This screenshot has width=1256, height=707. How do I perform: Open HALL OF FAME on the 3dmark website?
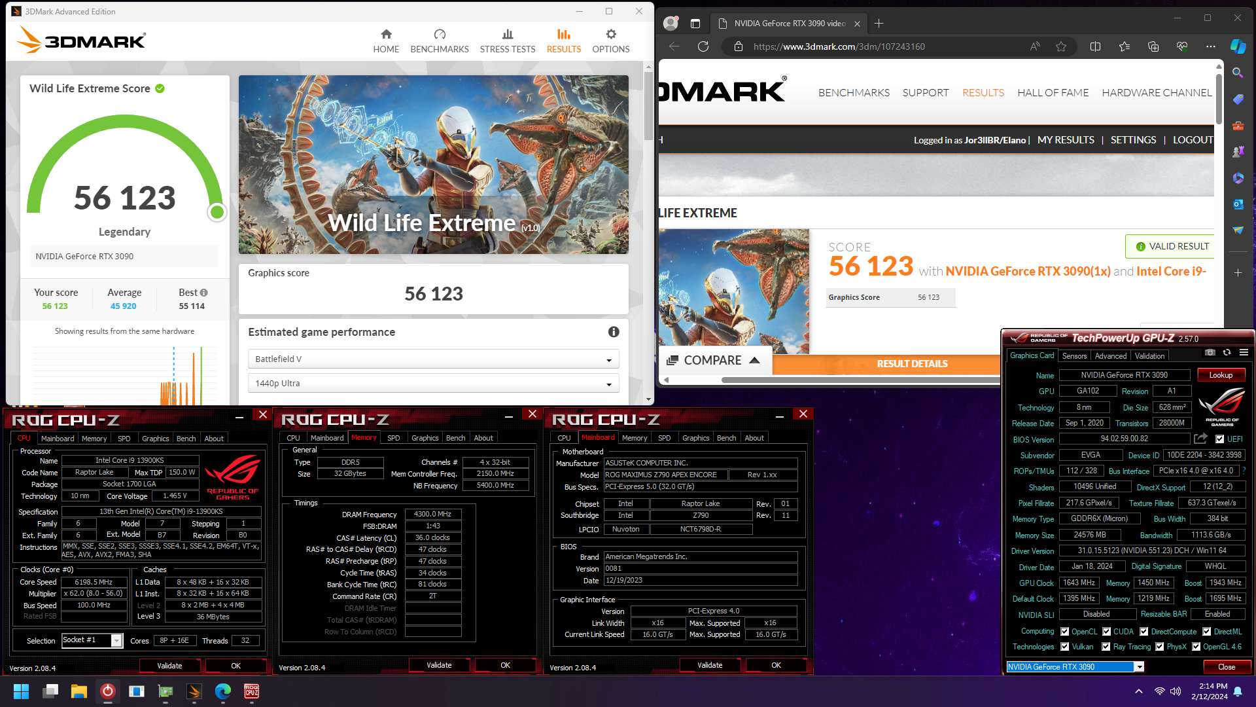[x=1053, y=93]
